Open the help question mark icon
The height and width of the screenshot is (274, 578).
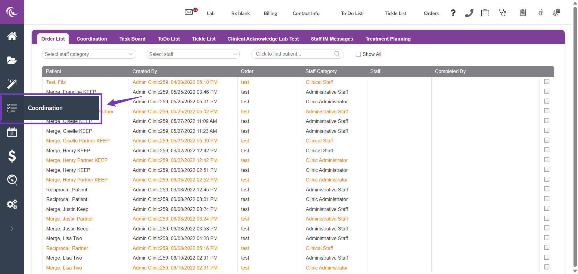click(453, 13)
